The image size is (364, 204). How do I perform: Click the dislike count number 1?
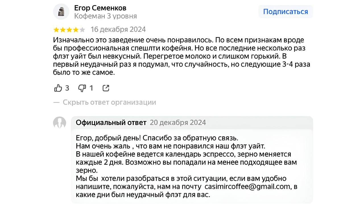coord(91,88)
